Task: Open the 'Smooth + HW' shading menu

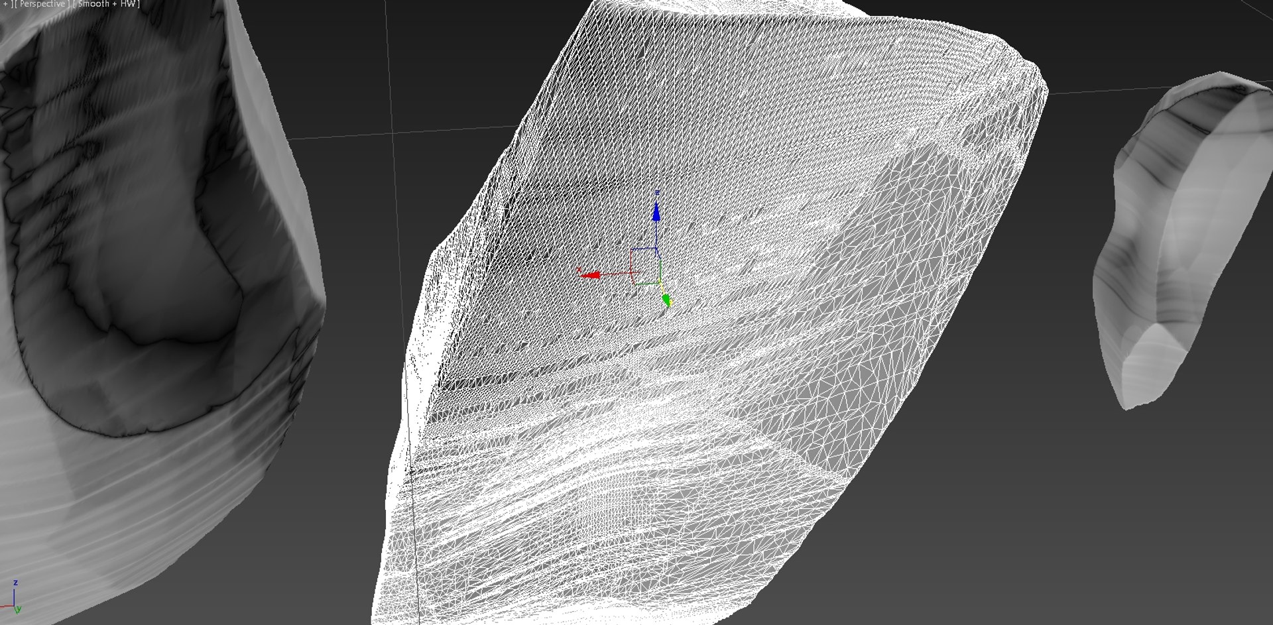Action: point(108,4)
